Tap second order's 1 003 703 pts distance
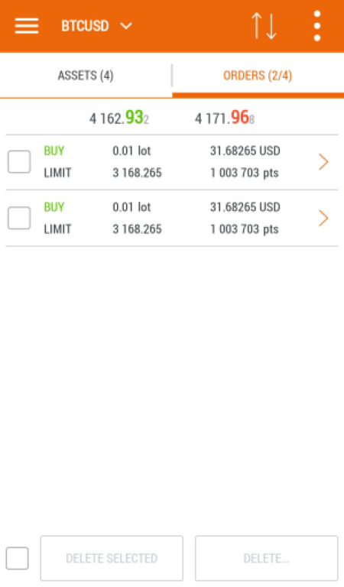The width and height of the screenshot is (344, 587). click(244, 229)
